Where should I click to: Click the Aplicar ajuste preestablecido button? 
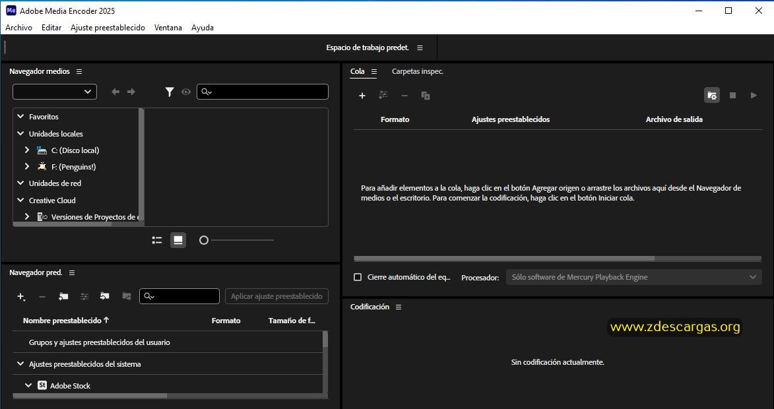pos(276,296)
